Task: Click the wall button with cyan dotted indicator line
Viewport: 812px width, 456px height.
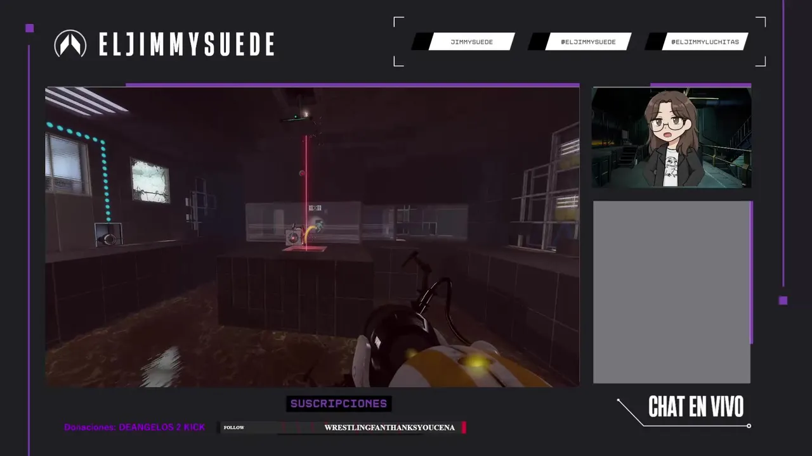Action: tap(108, 234)
